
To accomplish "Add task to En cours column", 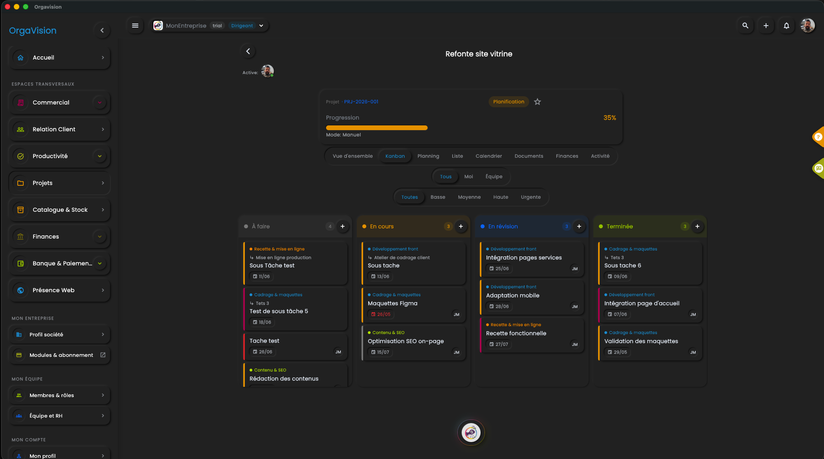I will pos(461,226).
